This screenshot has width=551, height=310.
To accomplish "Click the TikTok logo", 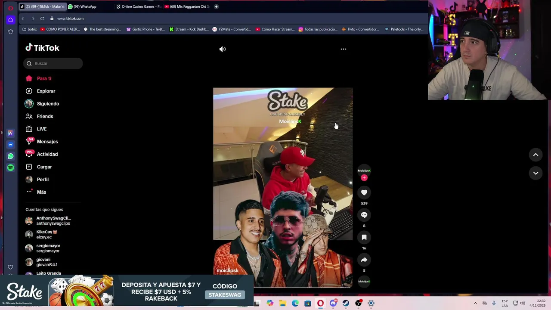I will 42,48.
